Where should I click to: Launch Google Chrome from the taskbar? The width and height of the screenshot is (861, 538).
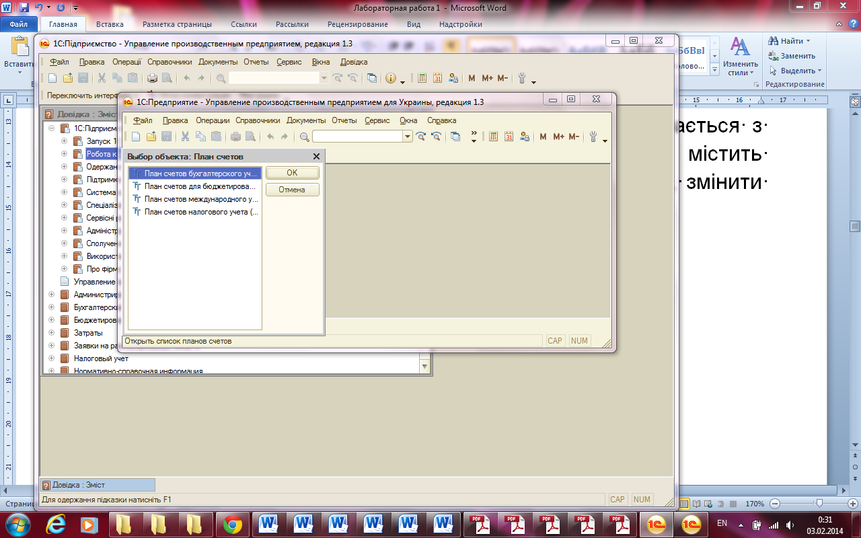point(233,524)
